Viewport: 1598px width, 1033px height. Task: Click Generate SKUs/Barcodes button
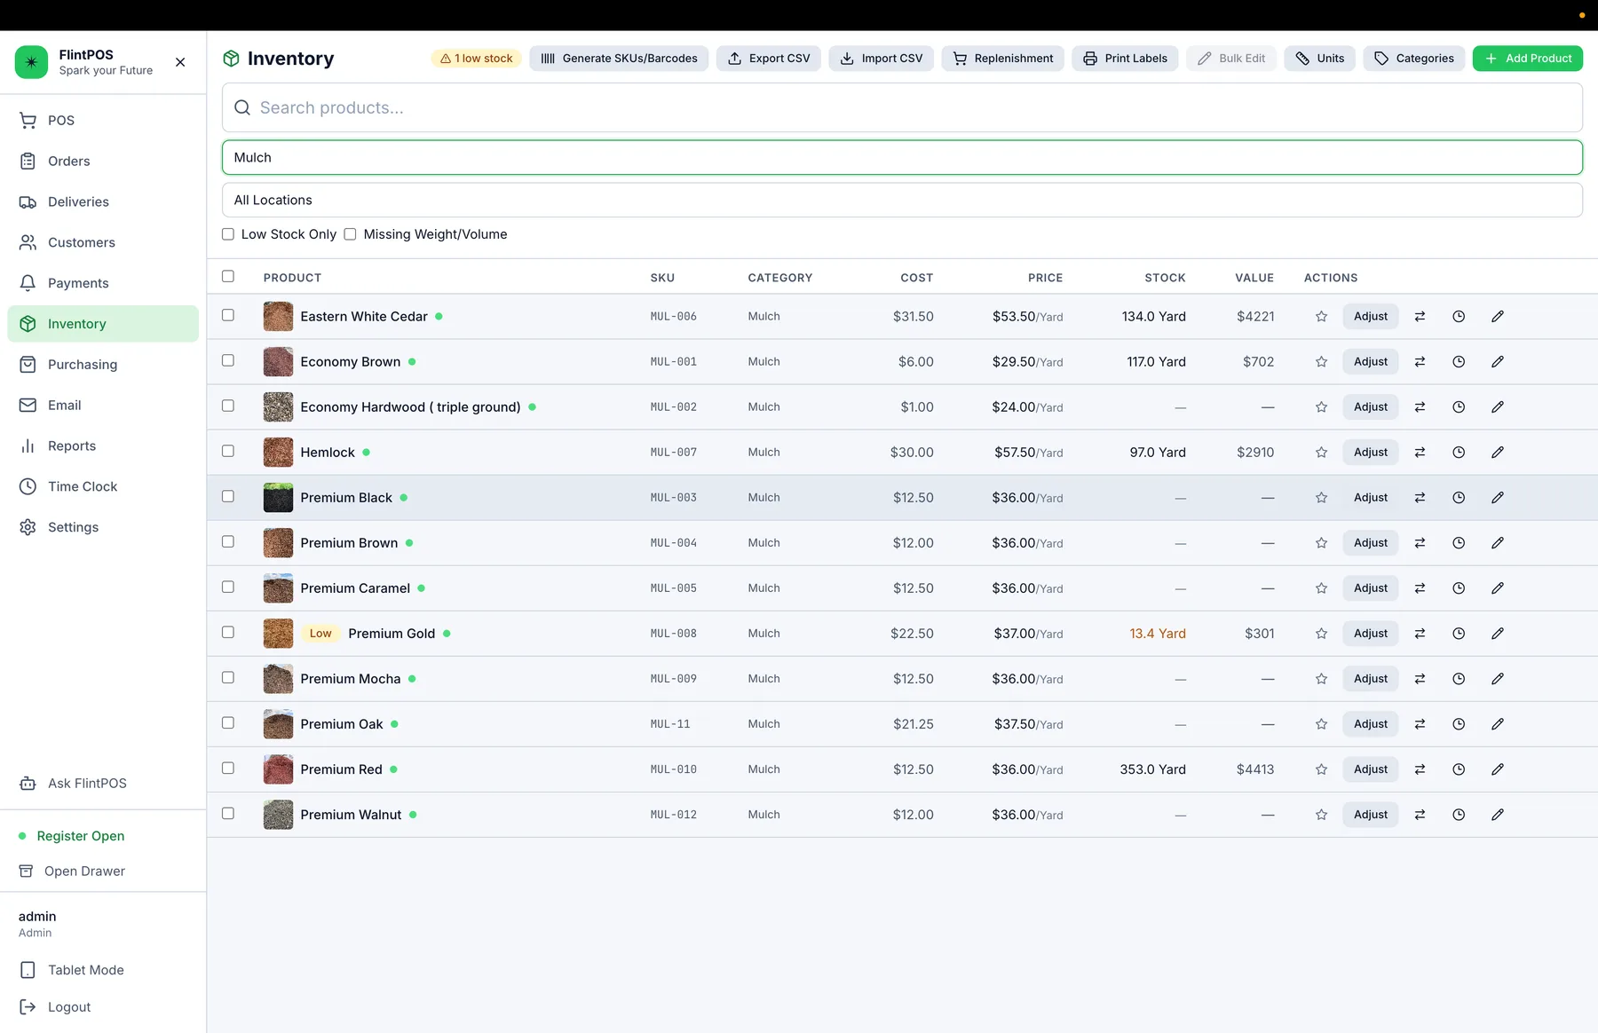pos(619,59)
